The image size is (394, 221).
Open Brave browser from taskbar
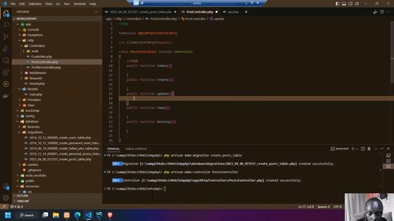tap(110, 215)
